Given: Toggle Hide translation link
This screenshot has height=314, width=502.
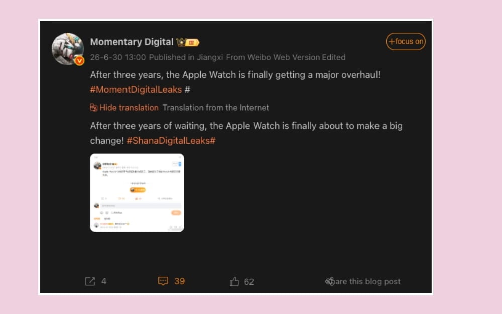Looking at the screenshot, I should 129,108.
